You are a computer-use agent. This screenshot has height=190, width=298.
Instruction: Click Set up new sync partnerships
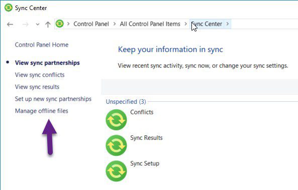pyautogui.click(x=53, y=99)
